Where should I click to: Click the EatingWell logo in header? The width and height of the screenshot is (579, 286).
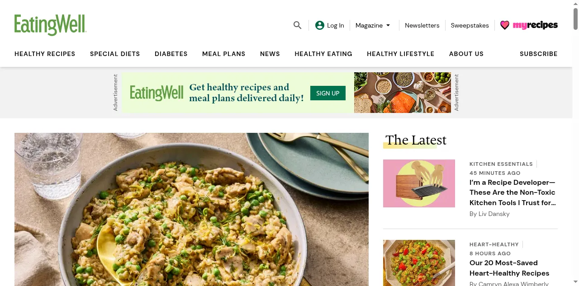(x=50, y=25)
